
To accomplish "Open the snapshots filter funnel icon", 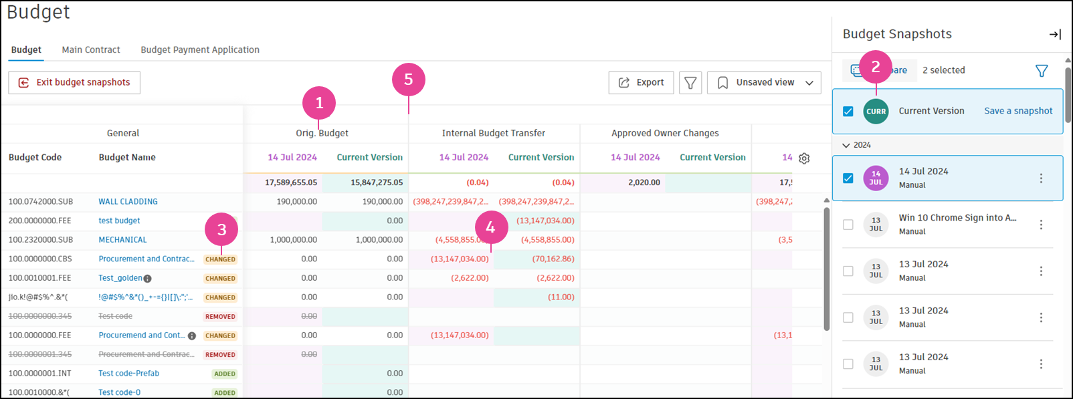I will pyautogui.click(x=1042, y=70).
